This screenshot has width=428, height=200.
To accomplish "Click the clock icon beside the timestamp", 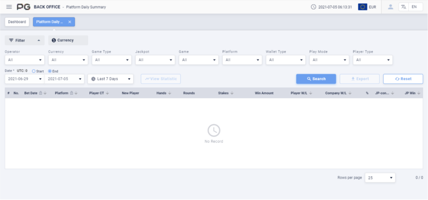I will pyautogui.click(x=314, y=7).
